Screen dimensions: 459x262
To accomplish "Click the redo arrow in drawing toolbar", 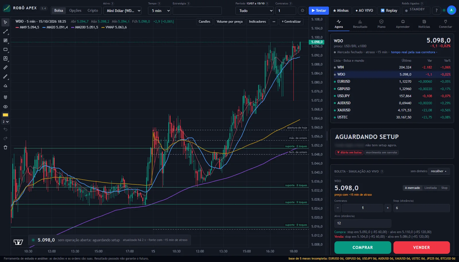I will pos(5,138).
